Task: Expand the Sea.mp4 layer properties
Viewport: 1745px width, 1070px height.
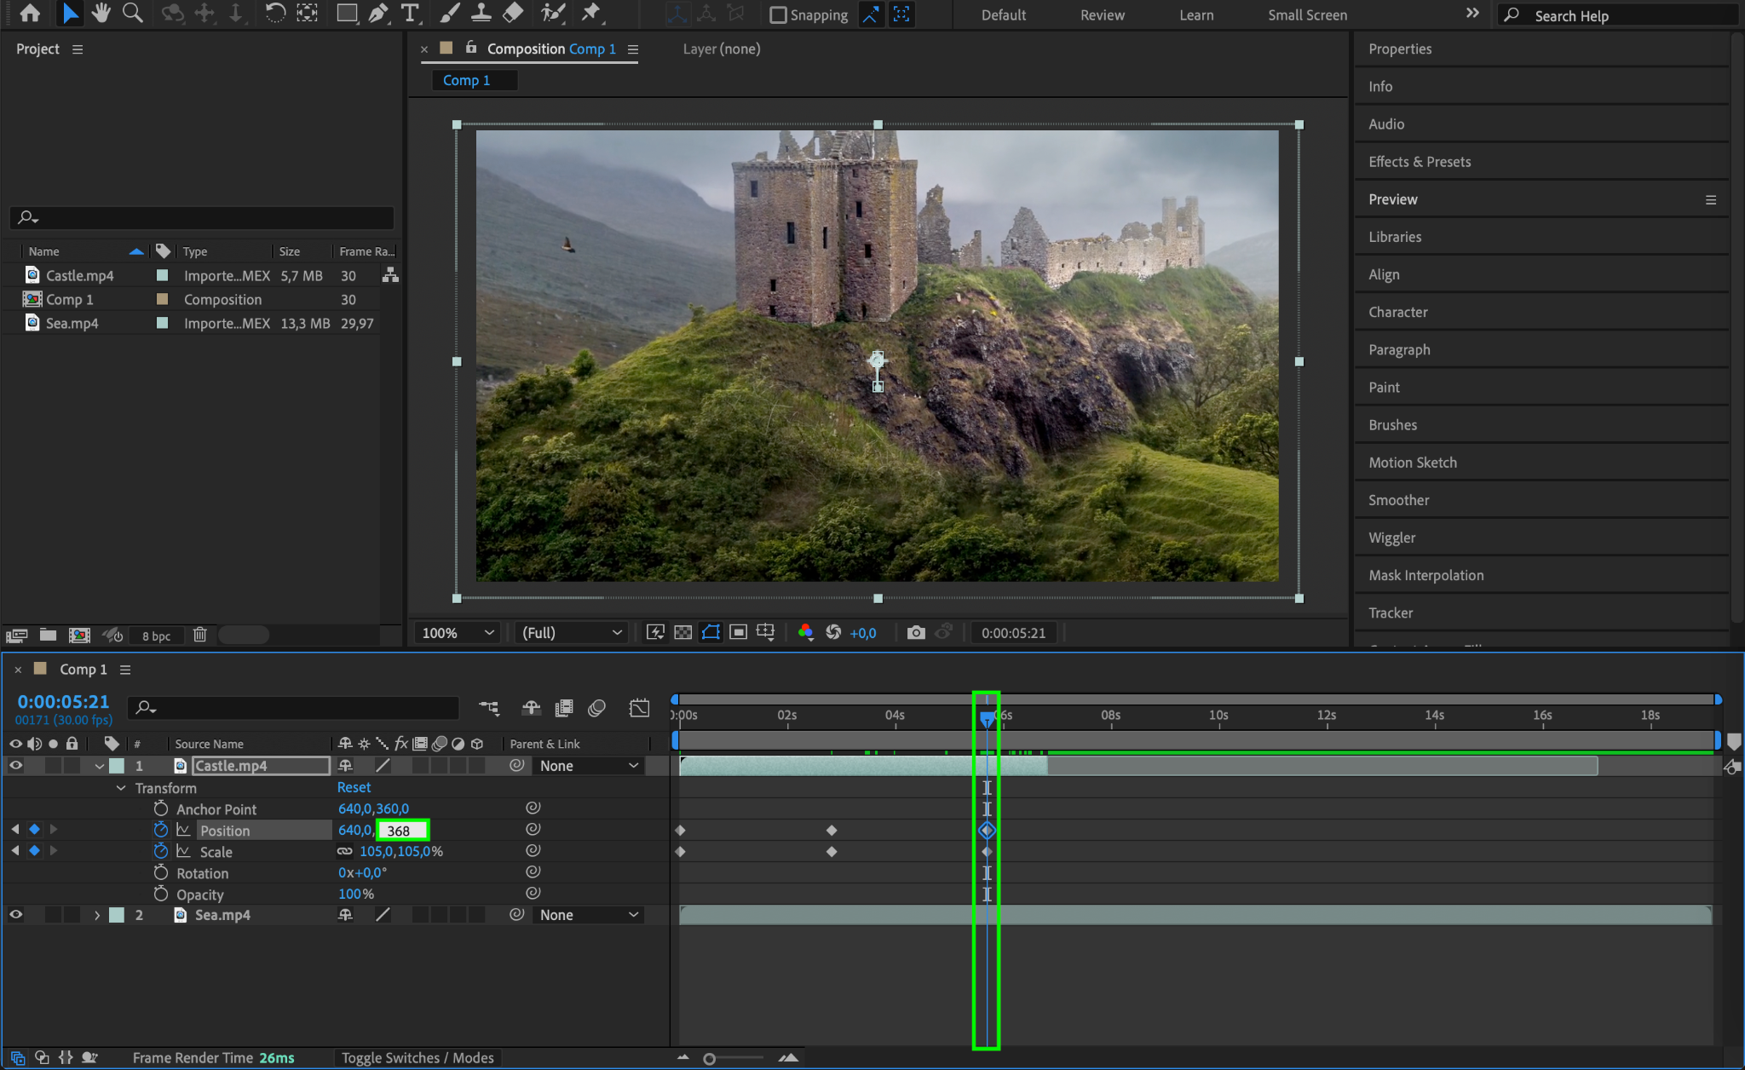Action: pos(97,915)
